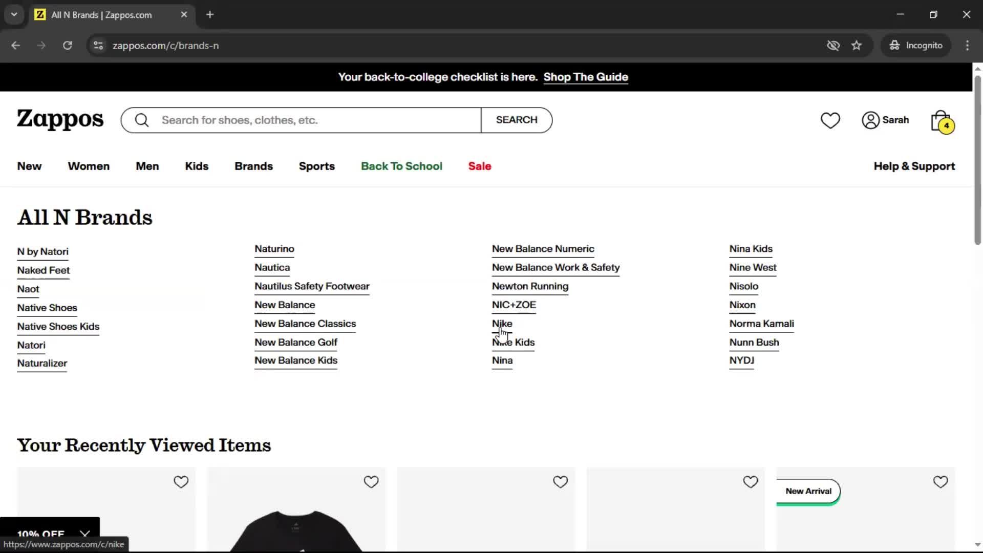Open the N by Natori brand link
Screen dimensions: 983x553
(42, 252)
